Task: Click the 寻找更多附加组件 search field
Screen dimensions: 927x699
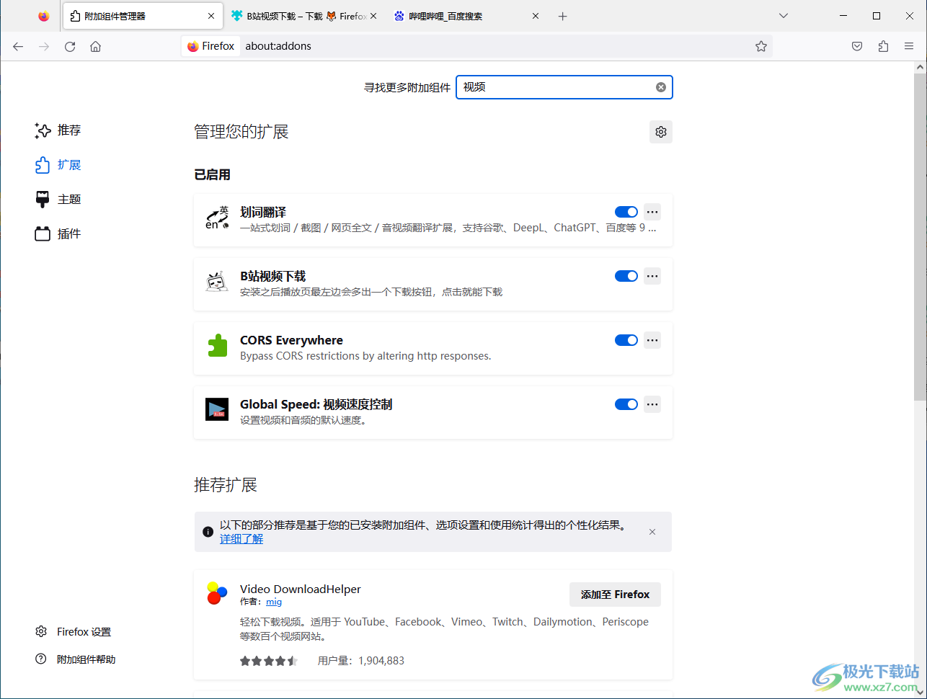Action: tap(564, 87)
